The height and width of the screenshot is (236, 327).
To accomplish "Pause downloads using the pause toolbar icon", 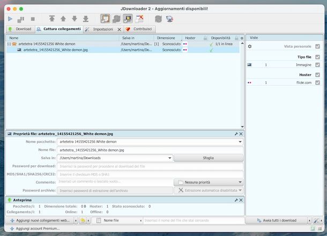I will (x=21, y=19).
